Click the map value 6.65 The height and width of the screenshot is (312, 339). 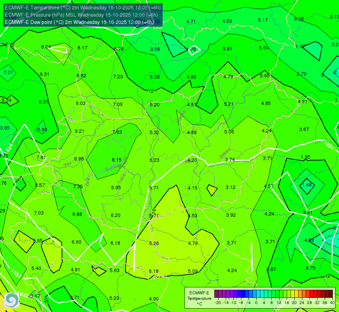click(38, 241)
